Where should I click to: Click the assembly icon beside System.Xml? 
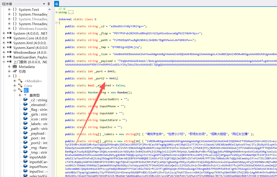point(9,43)
